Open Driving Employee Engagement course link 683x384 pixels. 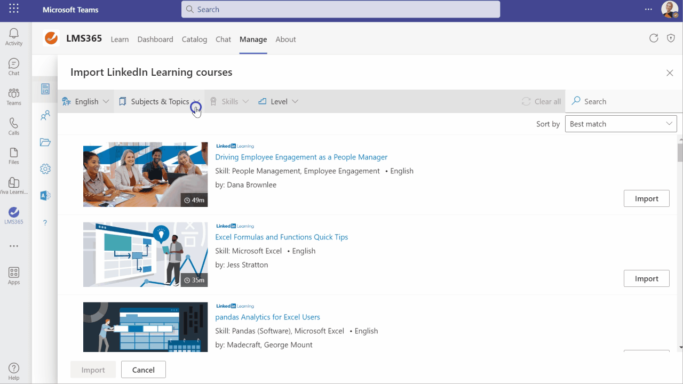coord(301,157)
